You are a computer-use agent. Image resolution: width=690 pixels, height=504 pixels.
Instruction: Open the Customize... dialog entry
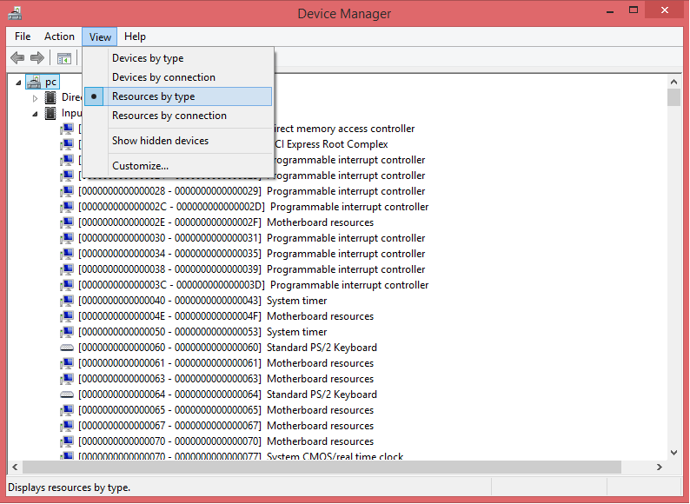pos(140,166)
